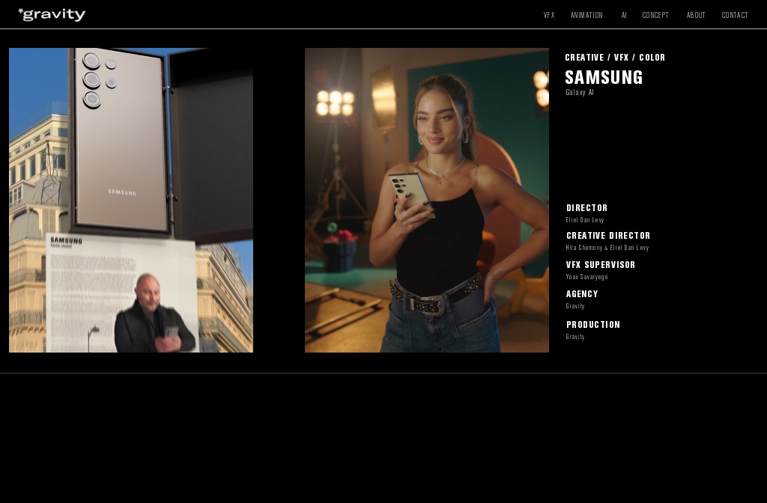
Task: Click the VFX SUPERVISOR label
Action: point(600,265)
